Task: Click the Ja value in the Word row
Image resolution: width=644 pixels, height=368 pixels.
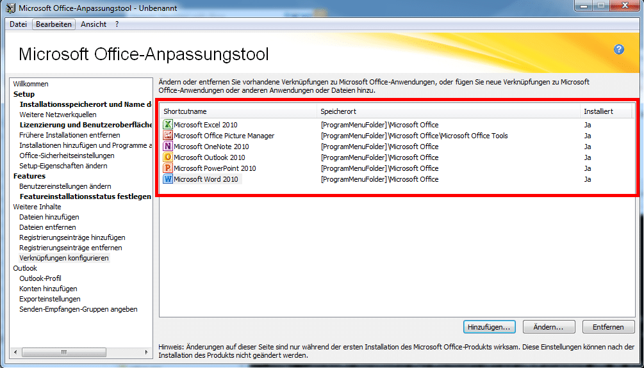Action: [588, 179]
